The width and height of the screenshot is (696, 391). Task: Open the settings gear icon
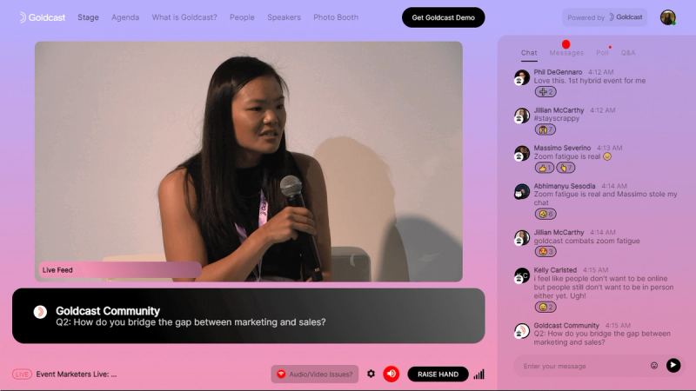coord(371,374)
